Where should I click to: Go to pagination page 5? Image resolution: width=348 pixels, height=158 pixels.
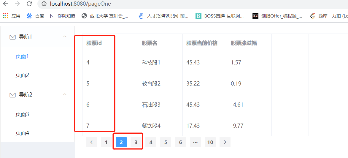[166, 142]
